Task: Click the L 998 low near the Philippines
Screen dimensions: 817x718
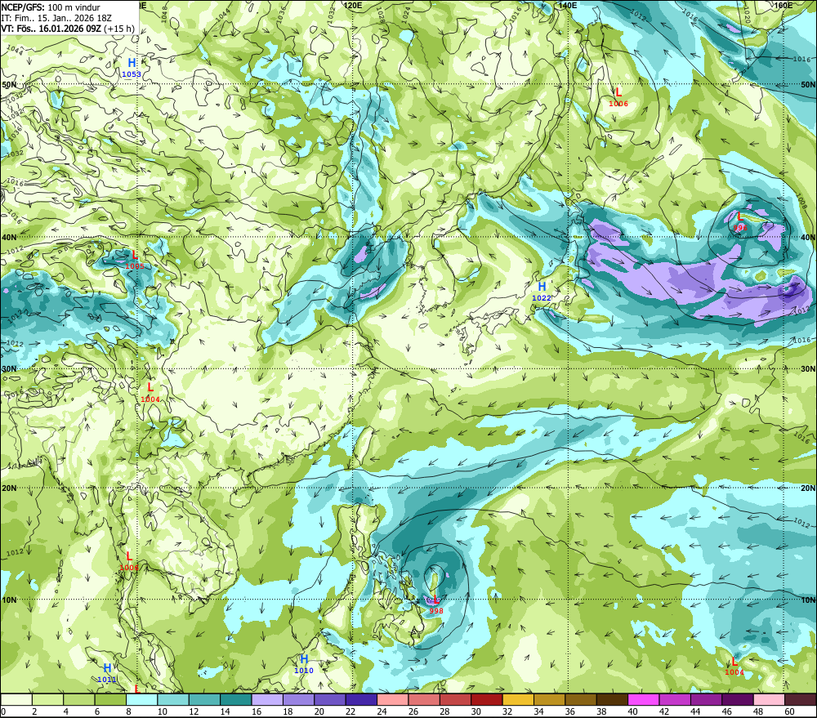Action: pos(436,605)
